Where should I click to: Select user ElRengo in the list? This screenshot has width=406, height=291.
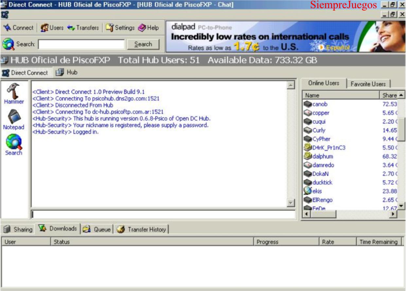click(322, 200)
